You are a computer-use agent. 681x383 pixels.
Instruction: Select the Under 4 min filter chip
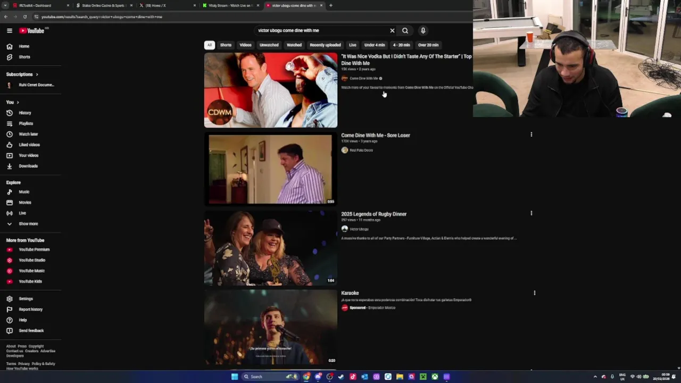tap(375, 45)
